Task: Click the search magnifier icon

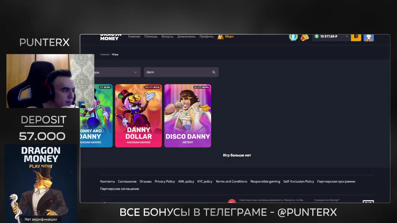Action: click(214, 72)
